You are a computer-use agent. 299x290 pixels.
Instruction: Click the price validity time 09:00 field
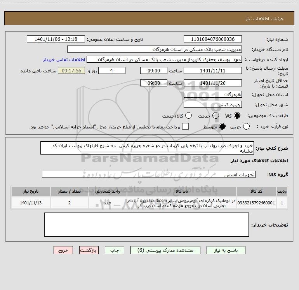tap(154, 83)
